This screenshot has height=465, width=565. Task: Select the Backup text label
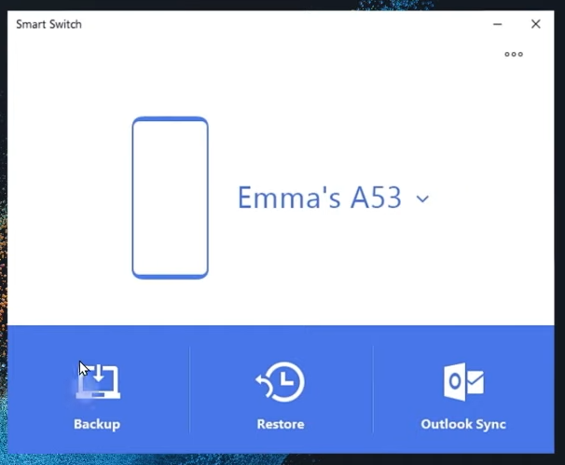97,424
